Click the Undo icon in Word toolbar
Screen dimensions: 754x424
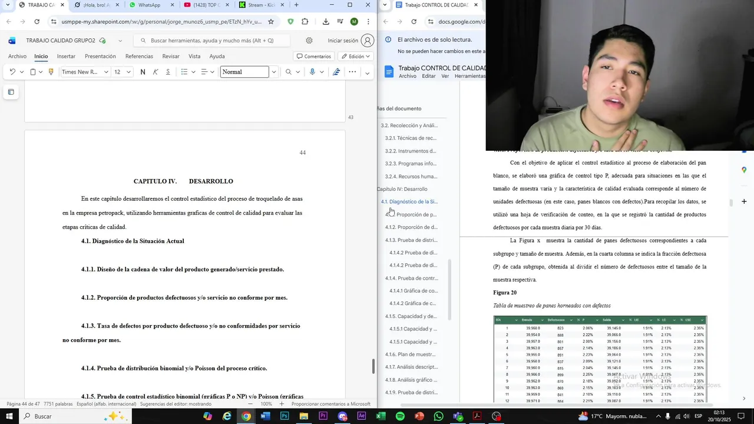coord(12,72)
